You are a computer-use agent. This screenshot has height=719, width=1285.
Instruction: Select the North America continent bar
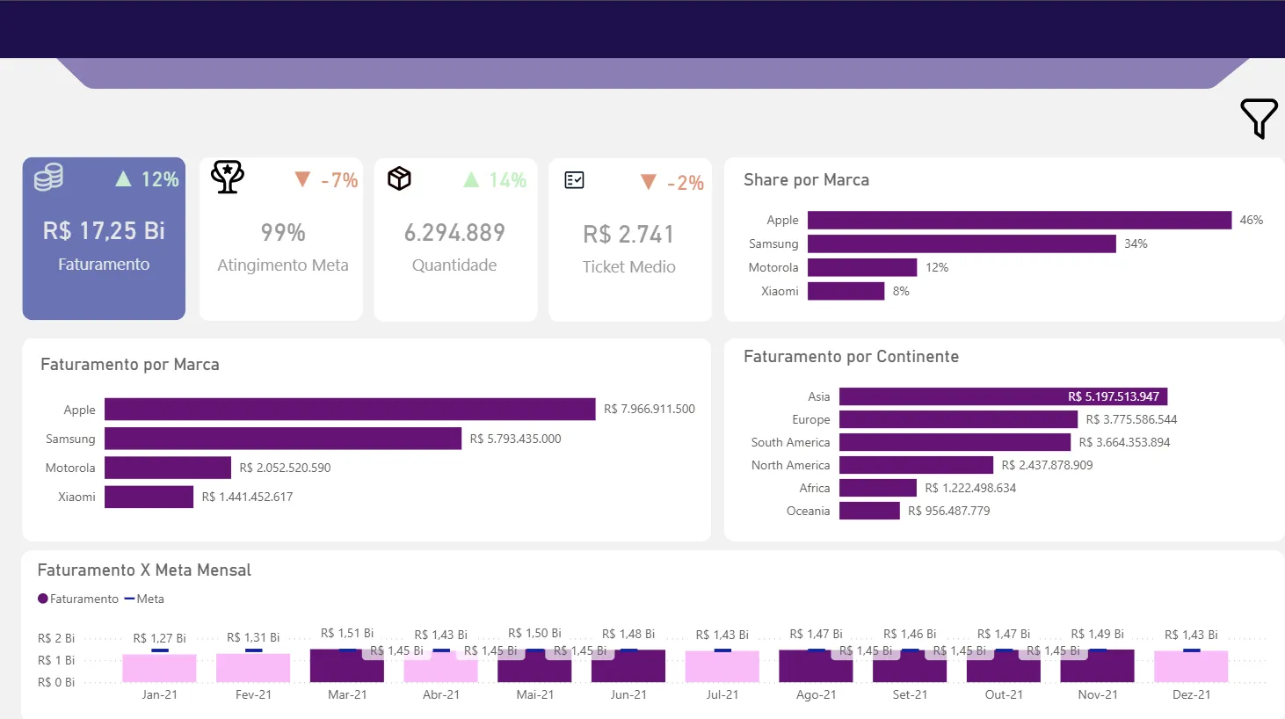[x=916, y=465]
